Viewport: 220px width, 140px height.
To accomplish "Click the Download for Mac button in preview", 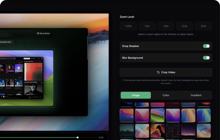I will coord(6,42).
